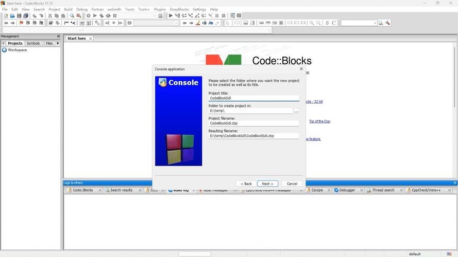The height and width of the screenshot is (257, 458).
Task: Click the C toolbar icon
Action: tap(334, 23)
